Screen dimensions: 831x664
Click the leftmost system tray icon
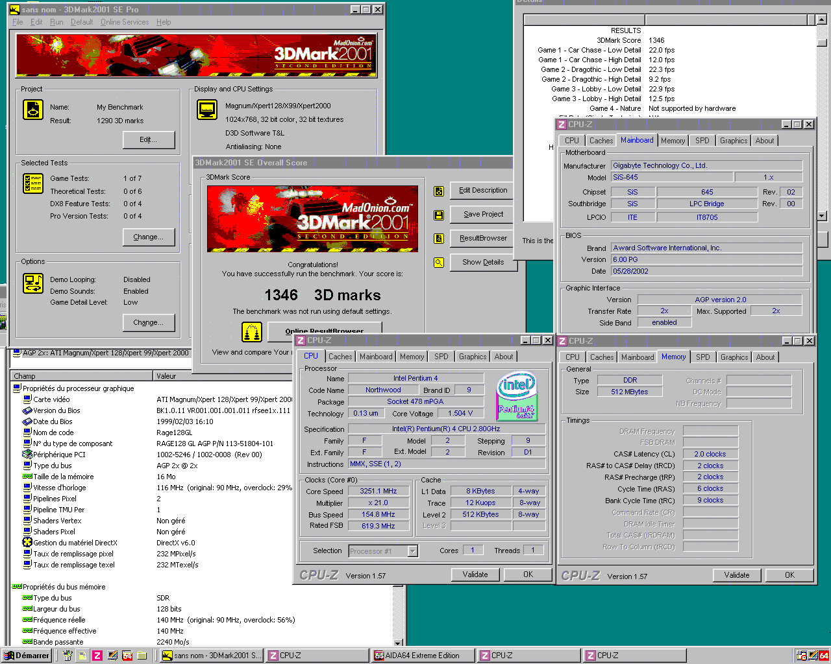(x=802, y=656)
